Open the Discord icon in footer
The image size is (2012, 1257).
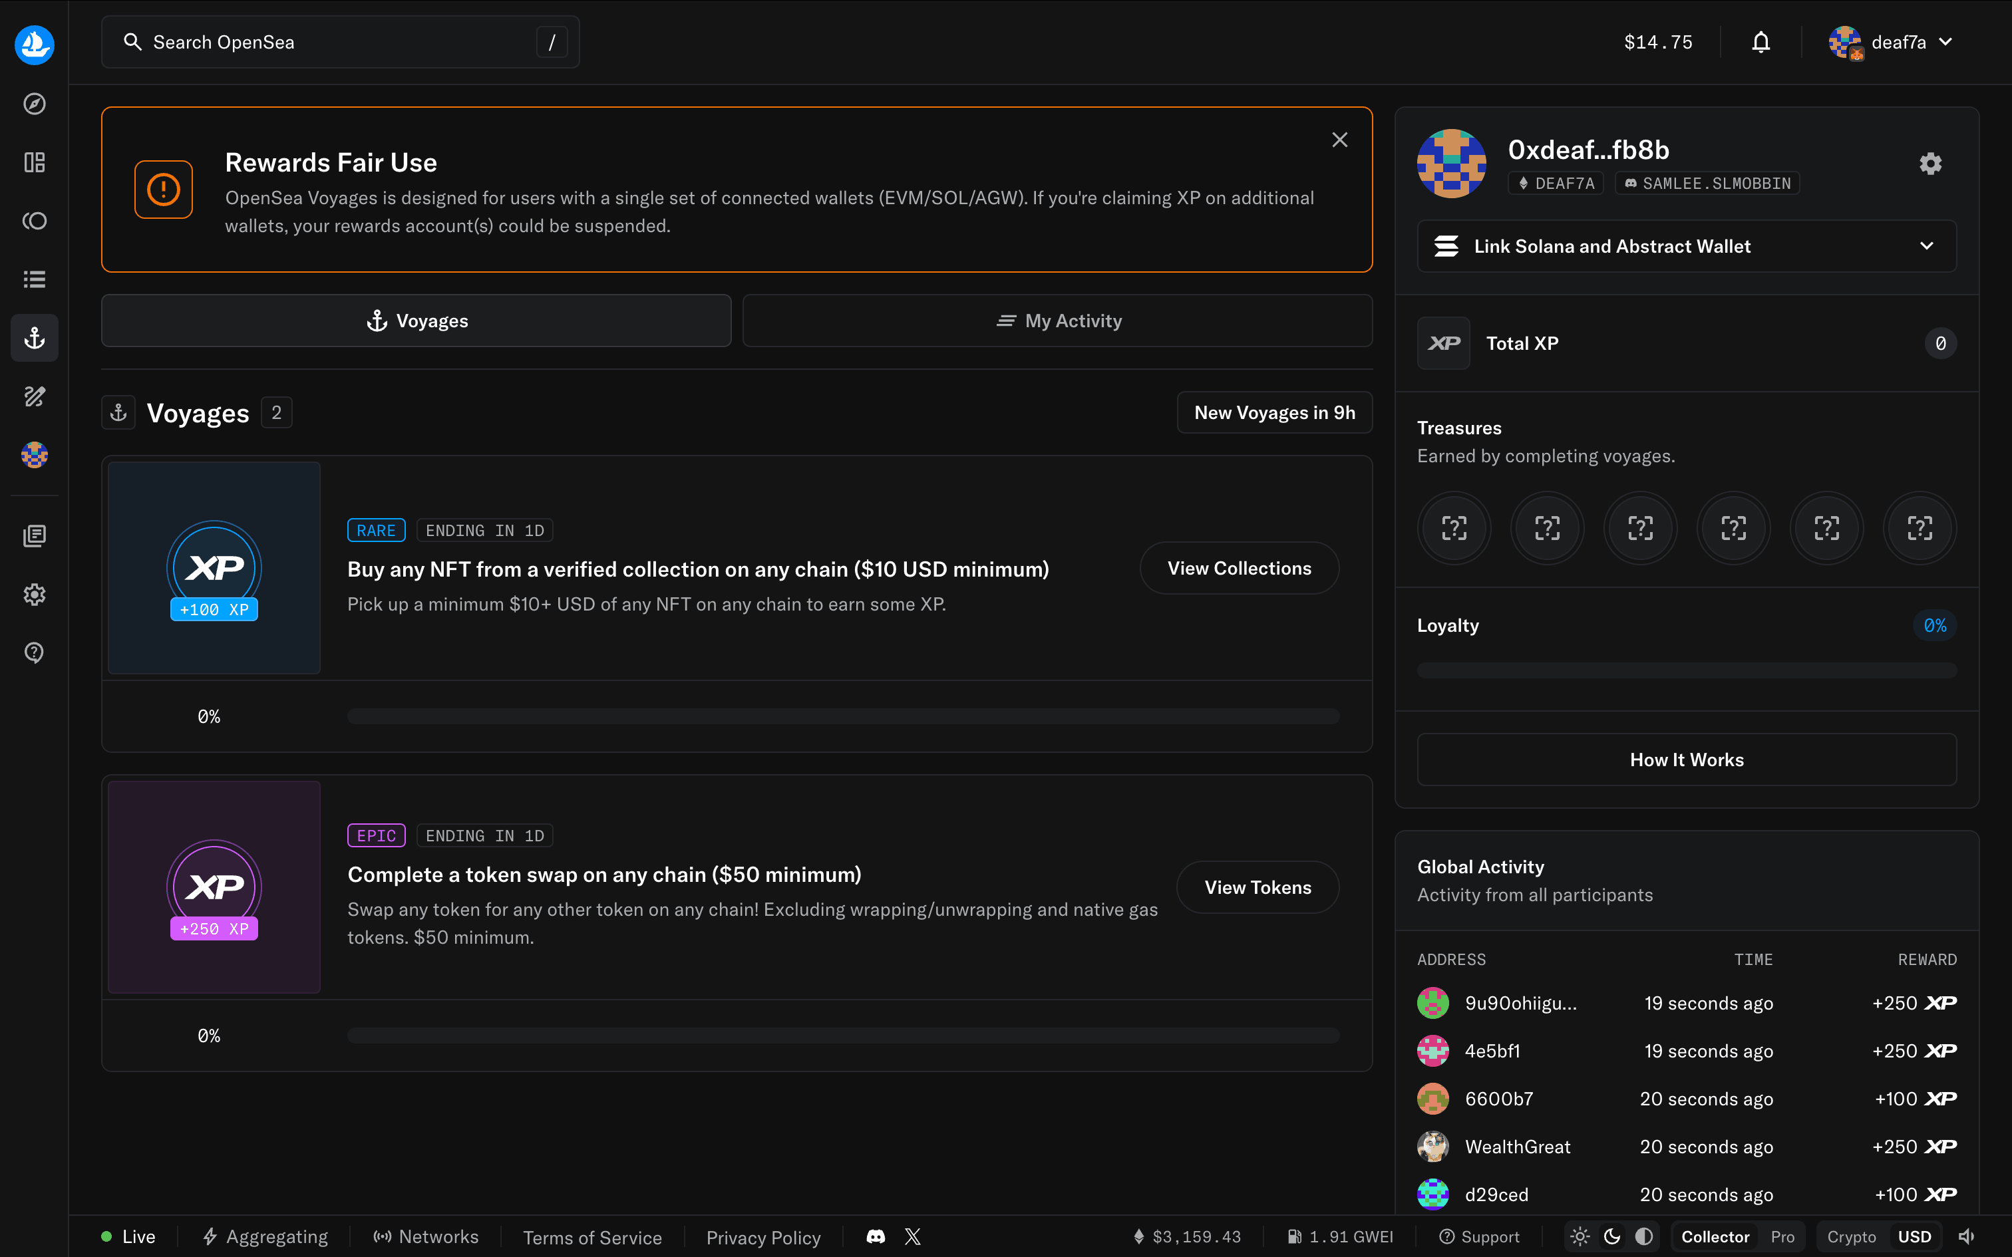876,1237
